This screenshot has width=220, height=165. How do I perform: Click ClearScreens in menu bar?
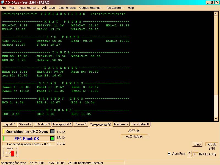(x=67, y=8)
